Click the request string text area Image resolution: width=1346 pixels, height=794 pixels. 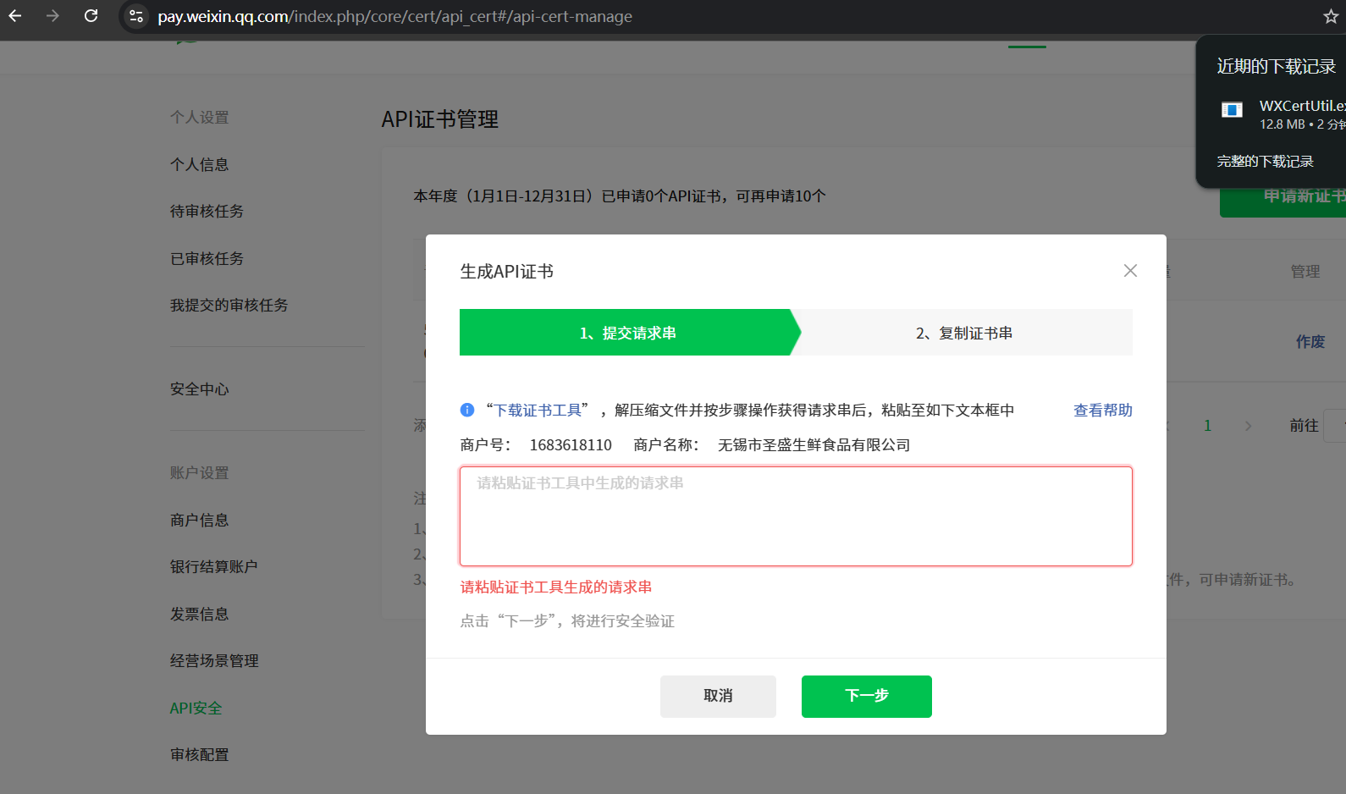796,516
